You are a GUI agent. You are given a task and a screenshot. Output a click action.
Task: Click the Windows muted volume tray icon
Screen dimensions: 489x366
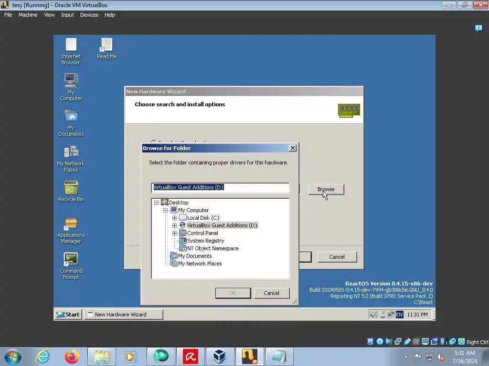click(x=441, y=357)
